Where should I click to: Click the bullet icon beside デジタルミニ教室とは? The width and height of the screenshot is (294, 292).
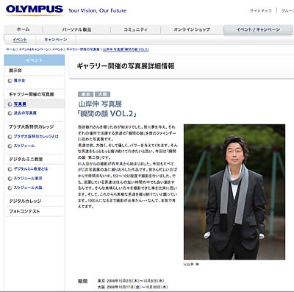10,169
